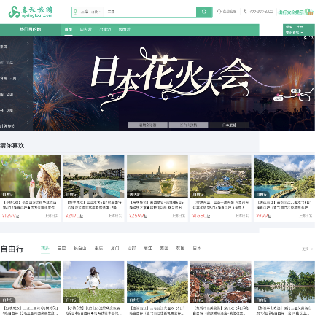Image resolution: width=315 pixels, height=315 pixels.
Task: Open the departure city dropdown showing 上海
Action: point(91,12)
